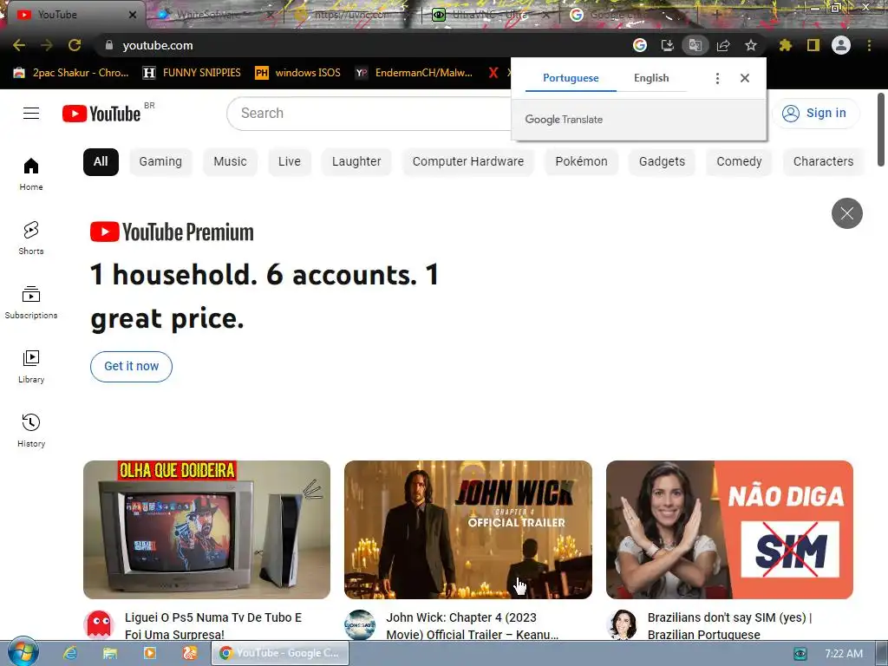
Task: Select the Gadgets filter chip
Action: point(662,162)
